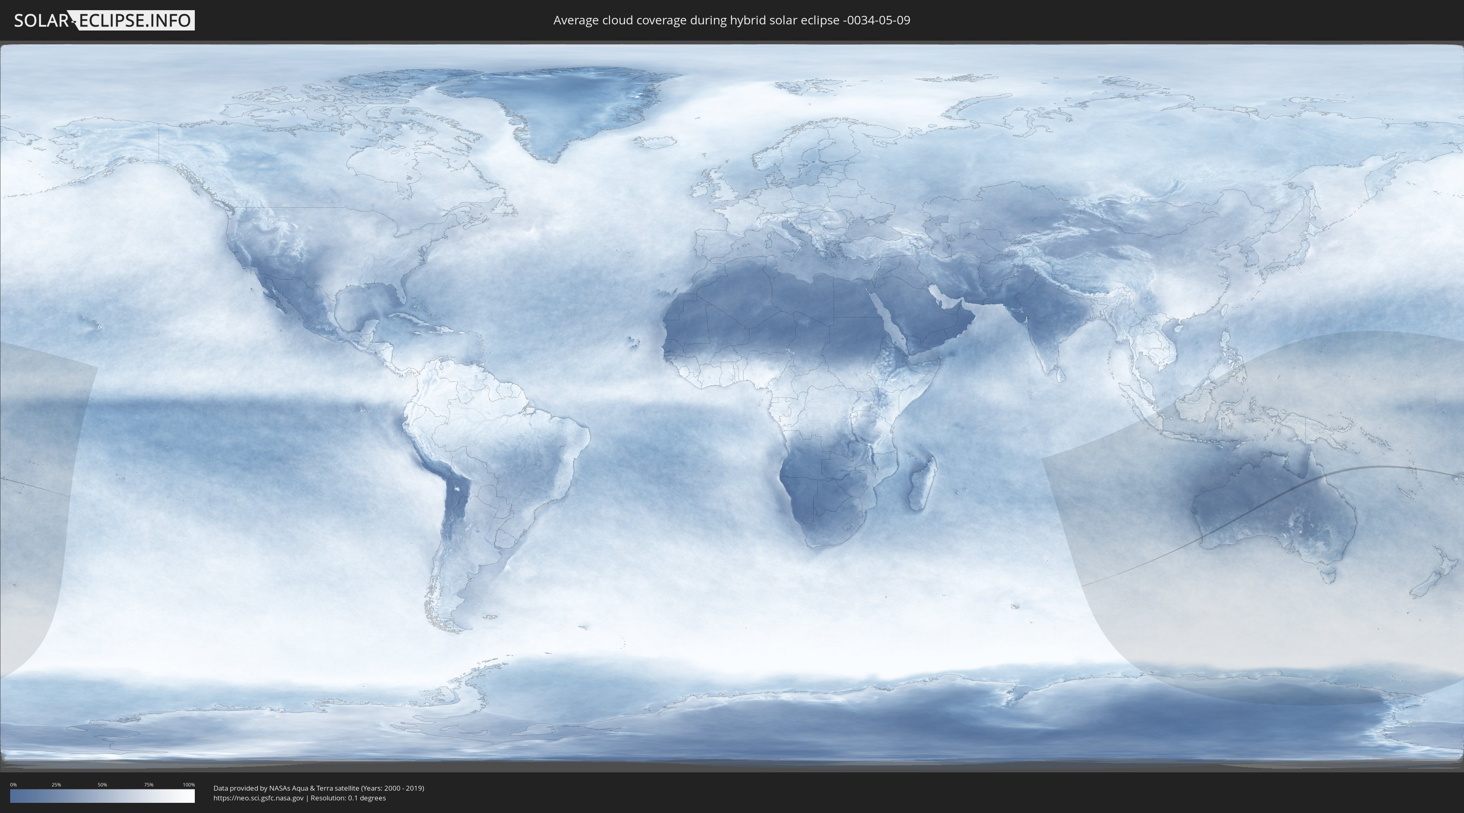Screen dimensions: 1464x813
Task: Click the 0% legend label
Action: click(x=13, y=785)
